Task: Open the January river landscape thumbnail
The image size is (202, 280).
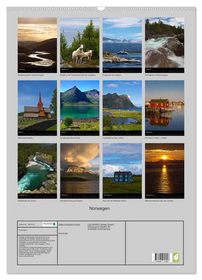Action: pyautogui.click(x=37, y=45)
